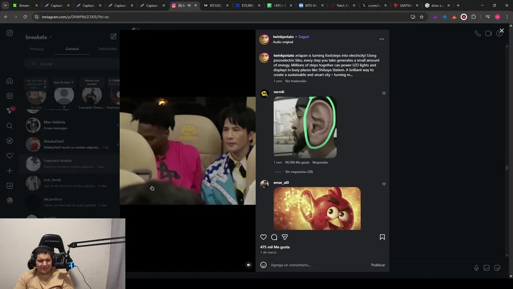Mute the Instagram tab via its speaker icon

point(189,6)
